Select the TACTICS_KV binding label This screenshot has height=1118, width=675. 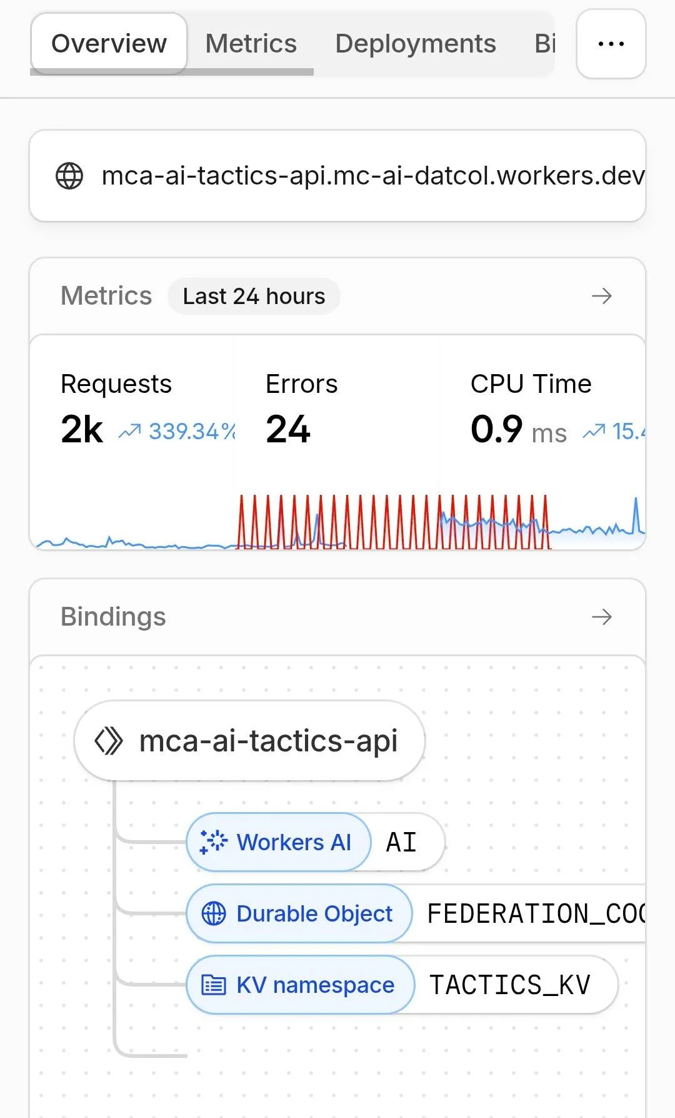[509, 985]
